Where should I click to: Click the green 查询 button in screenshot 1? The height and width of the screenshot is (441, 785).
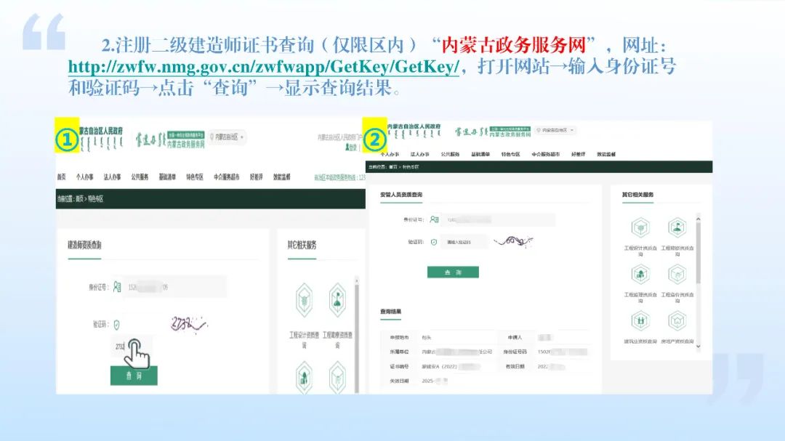click(x=134, y=376)
